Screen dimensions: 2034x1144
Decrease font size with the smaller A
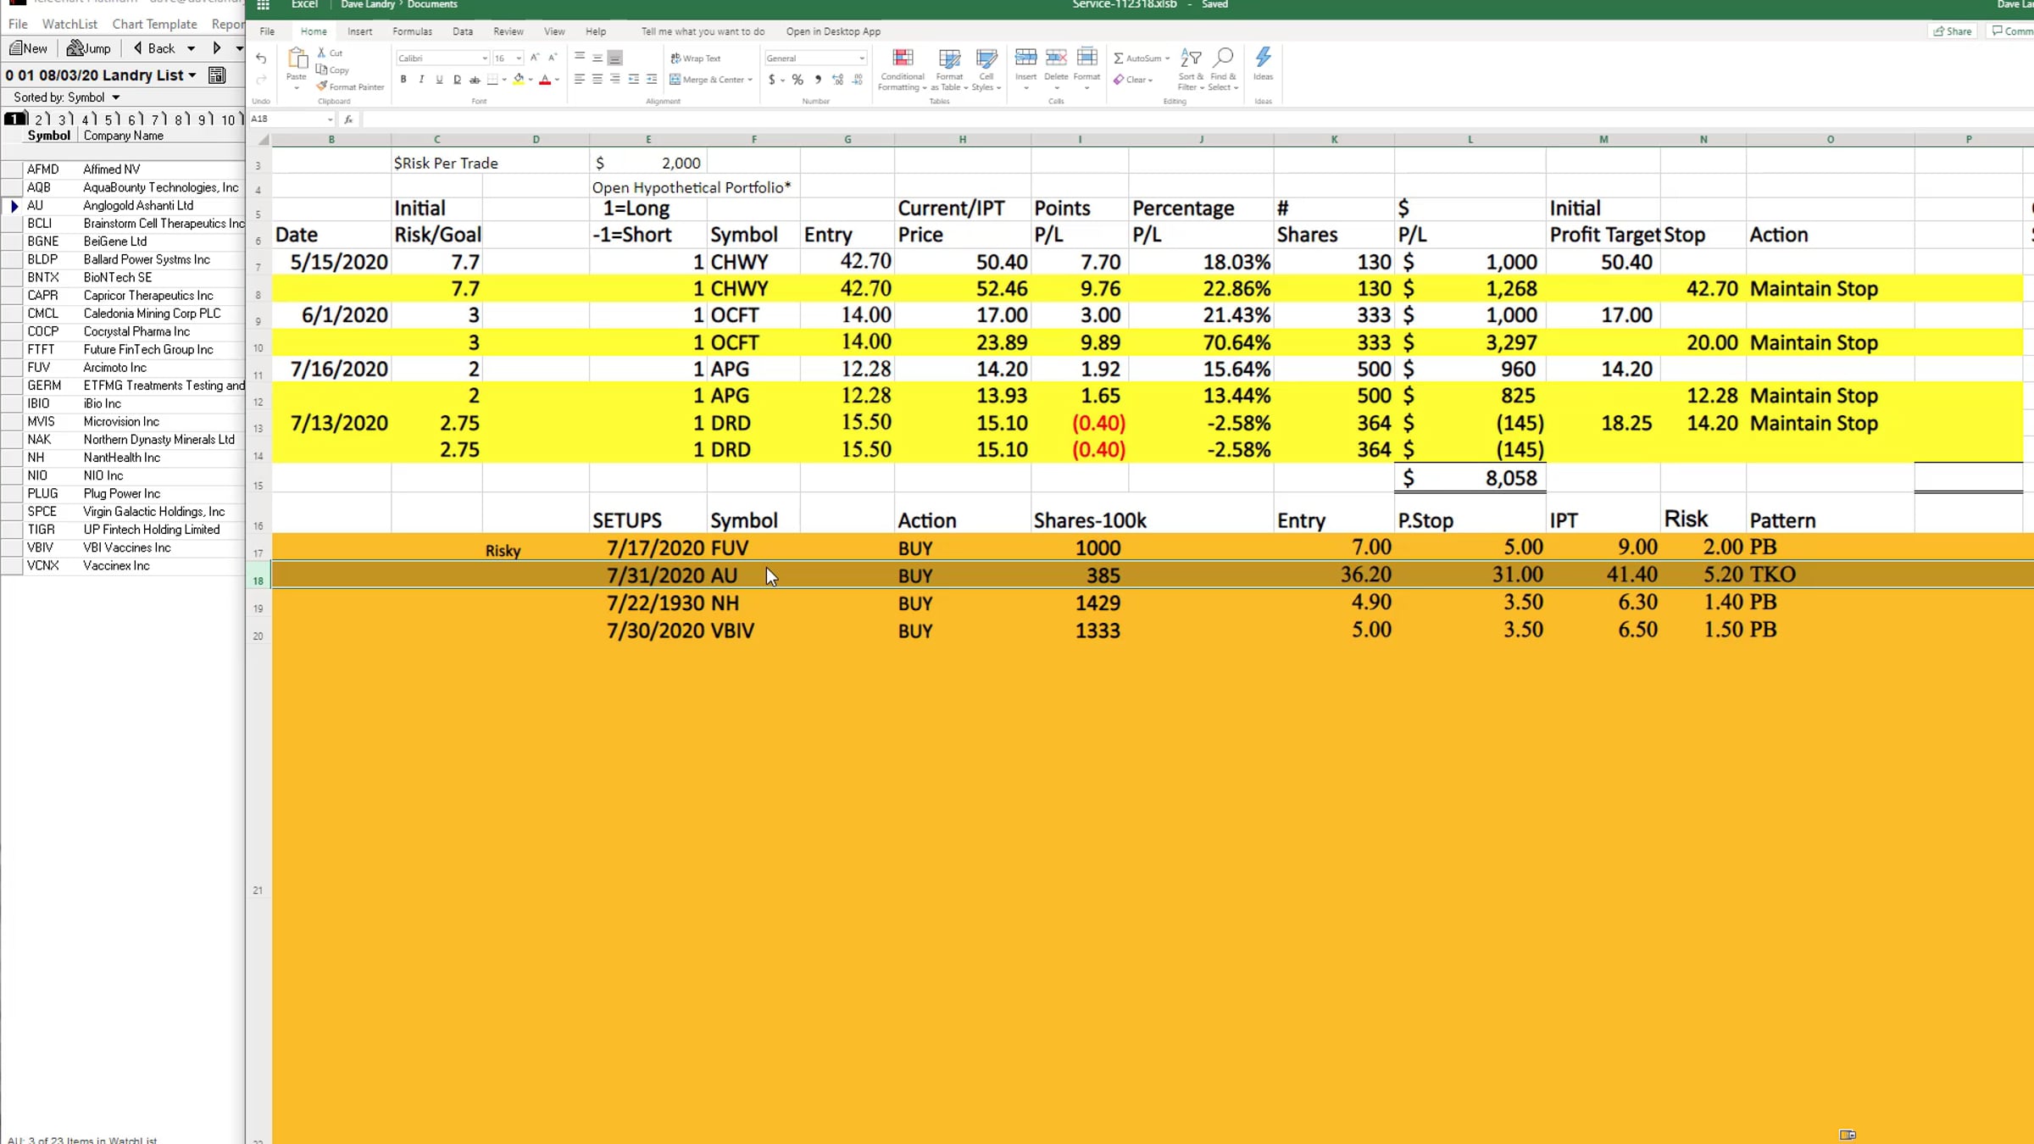(x=553, y=58)
